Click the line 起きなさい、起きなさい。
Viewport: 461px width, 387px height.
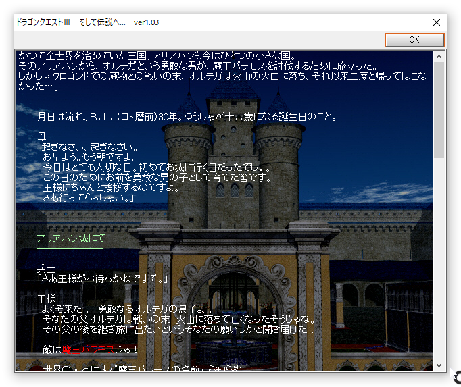88,147
